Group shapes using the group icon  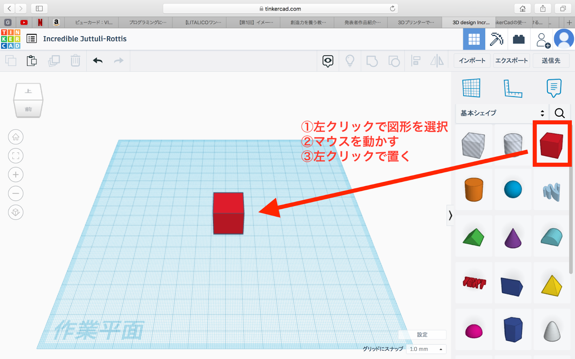372,61
